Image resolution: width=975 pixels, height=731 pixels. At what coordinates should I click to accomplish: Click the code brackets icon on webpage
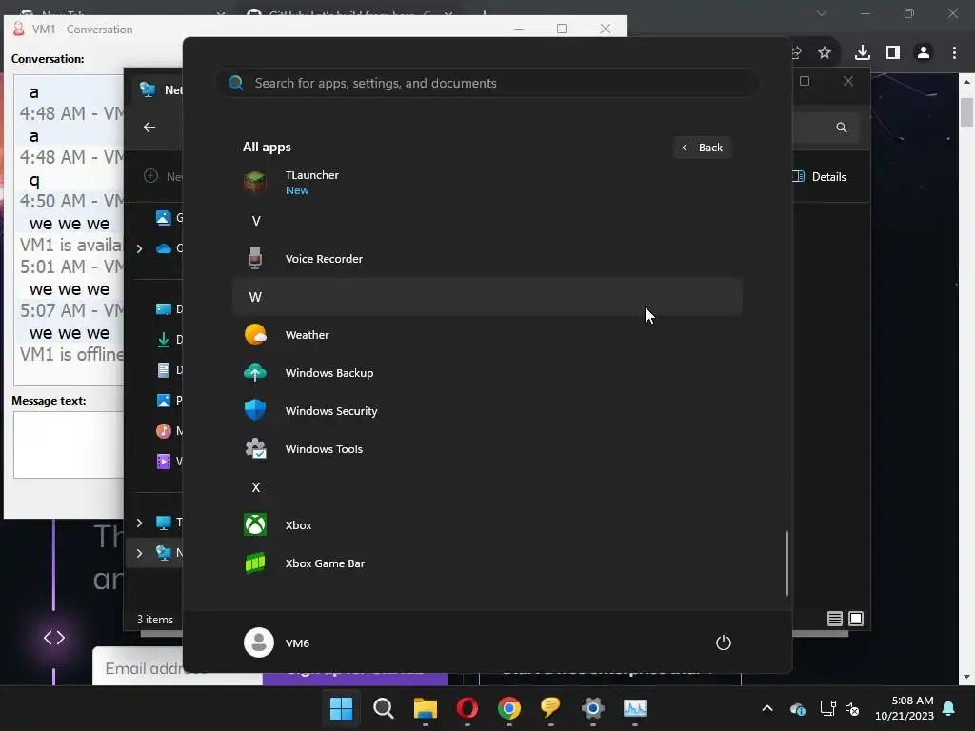(54, 638)
